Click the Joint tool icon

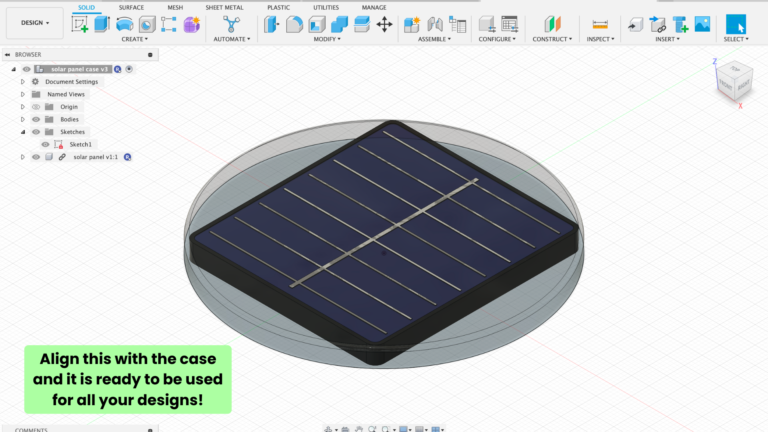point(435,24)
